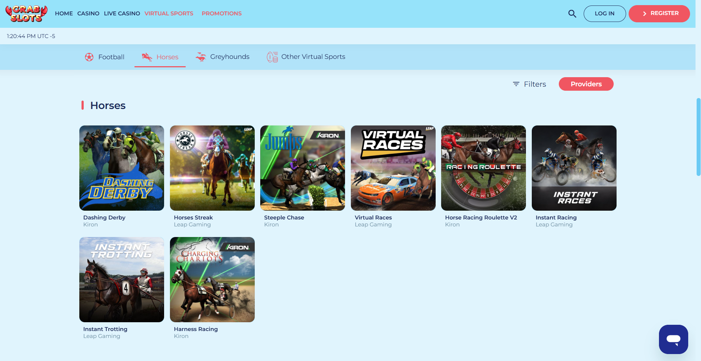701x361 pixels.
Task: Click the Crab Slots logo
Action: [x=26, y=14]
